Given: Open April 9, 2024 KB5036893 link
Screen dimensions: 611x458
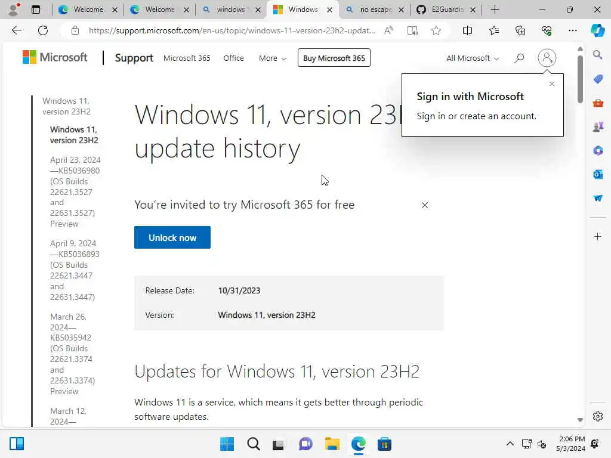Looking at the screenshot, I should 75,270.
